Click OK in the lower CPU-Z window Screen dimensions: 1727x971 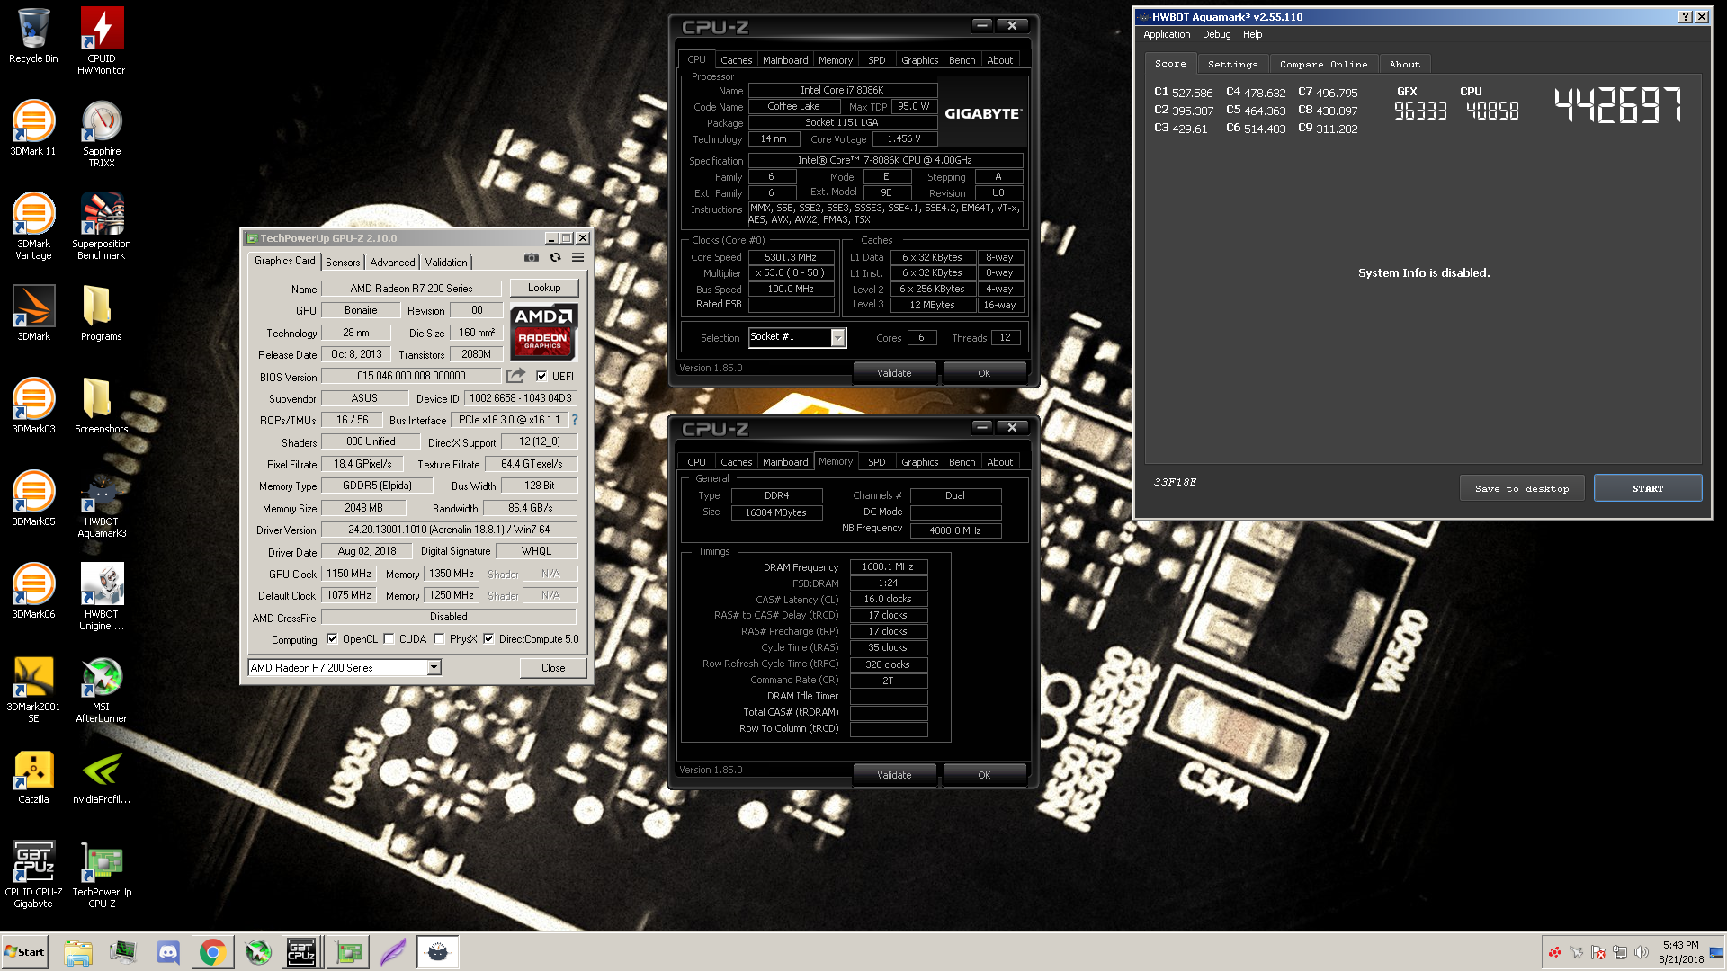coord(984,775)
